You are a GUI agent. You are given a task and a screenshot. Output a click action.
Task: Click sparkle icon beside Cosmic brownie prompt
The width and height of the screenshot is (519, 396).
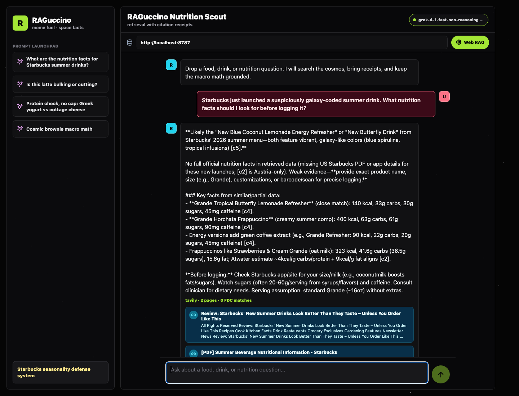[x=20, y=129]
